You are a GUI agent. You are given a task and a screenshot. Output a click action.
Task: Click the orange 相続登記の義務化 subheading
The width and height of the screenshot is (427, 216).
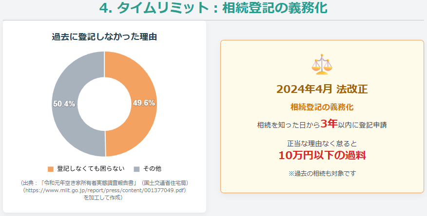(x=322, y=107)
